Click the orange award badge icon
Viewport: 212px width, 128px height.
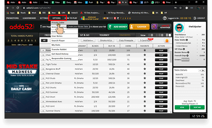tap(167, 41)
